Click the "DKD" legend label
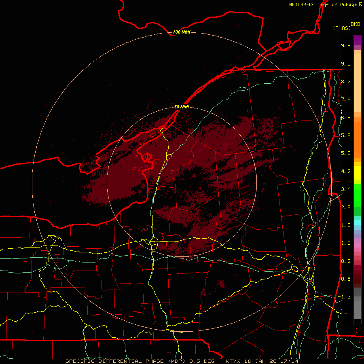The height and width of the screenshot is (364, 364). [356, 24]
